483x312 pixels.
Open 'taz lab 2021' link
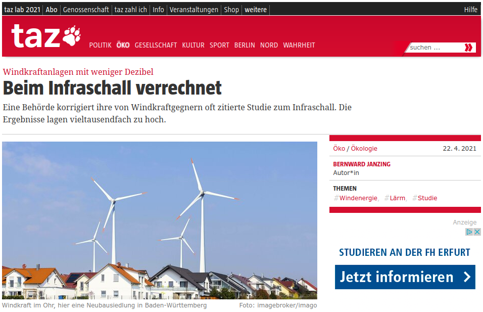(x=22, y=10)
